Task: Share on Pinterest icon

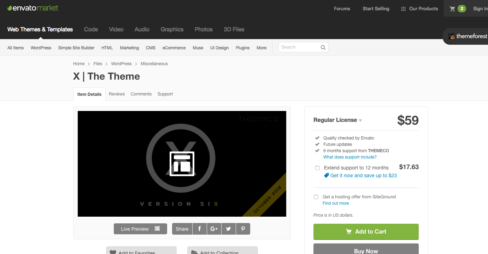Action: (x=243, y=229)
